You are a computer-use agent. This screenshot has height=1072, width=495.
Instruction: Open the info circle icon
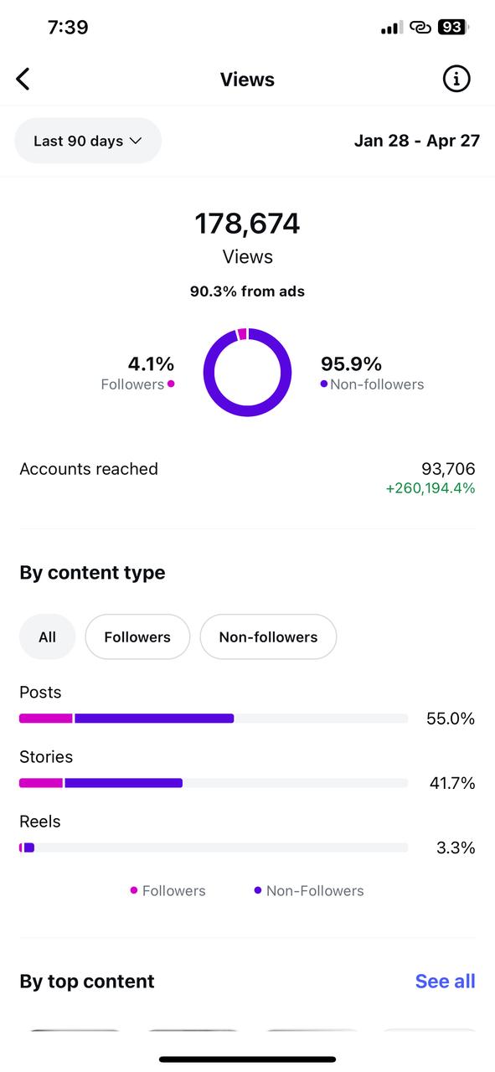[456, 79]
